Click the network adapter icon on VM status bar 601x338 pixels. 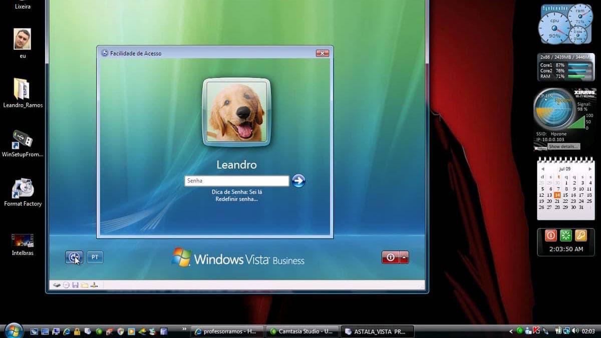tap(93, 284)
